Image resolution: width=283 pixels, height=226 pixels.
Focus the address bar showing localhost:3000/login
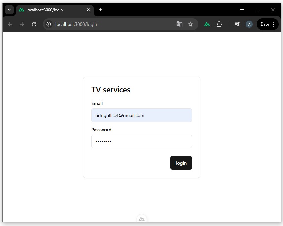pos(111,24)
